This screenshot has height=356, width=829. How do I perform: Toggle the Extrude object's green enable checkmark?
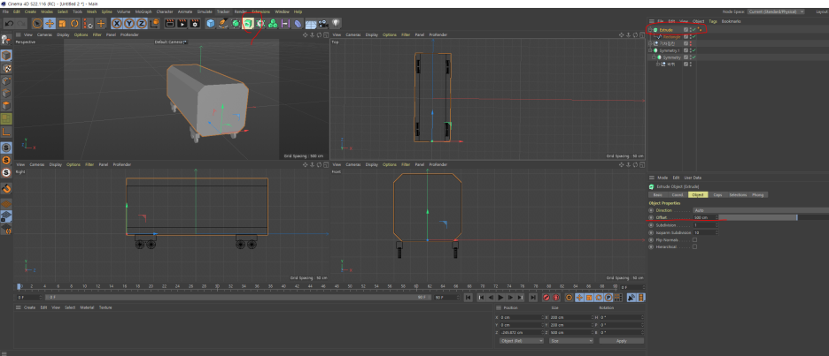coord(693,29)
